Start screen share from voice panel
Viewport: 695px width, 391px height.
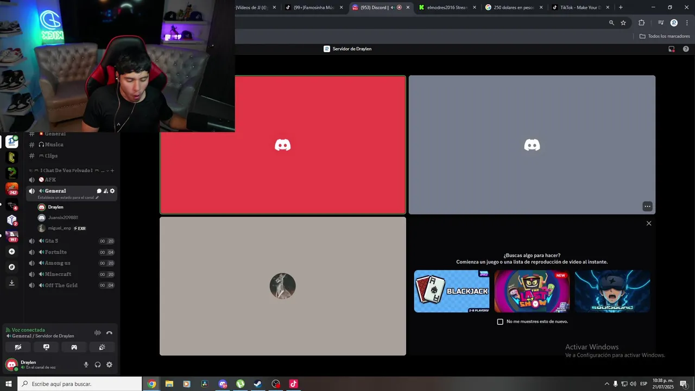pyautogui.click(x=46, y=347)
